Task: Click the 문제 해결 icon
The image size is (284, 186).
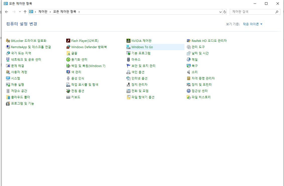Action: pos(8,66)
